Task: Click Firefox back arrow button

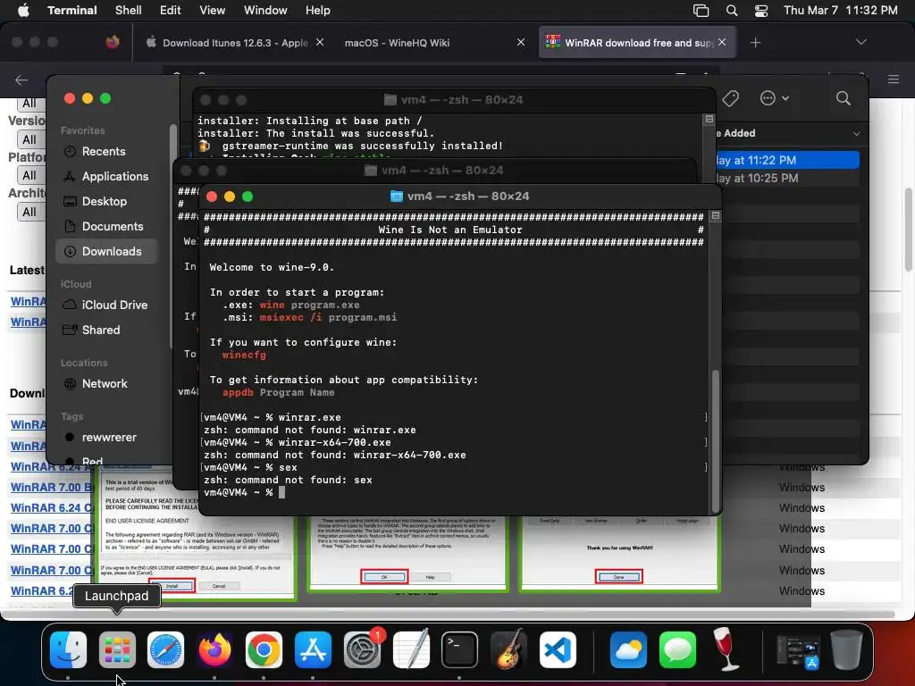Action: coord(21,79)
